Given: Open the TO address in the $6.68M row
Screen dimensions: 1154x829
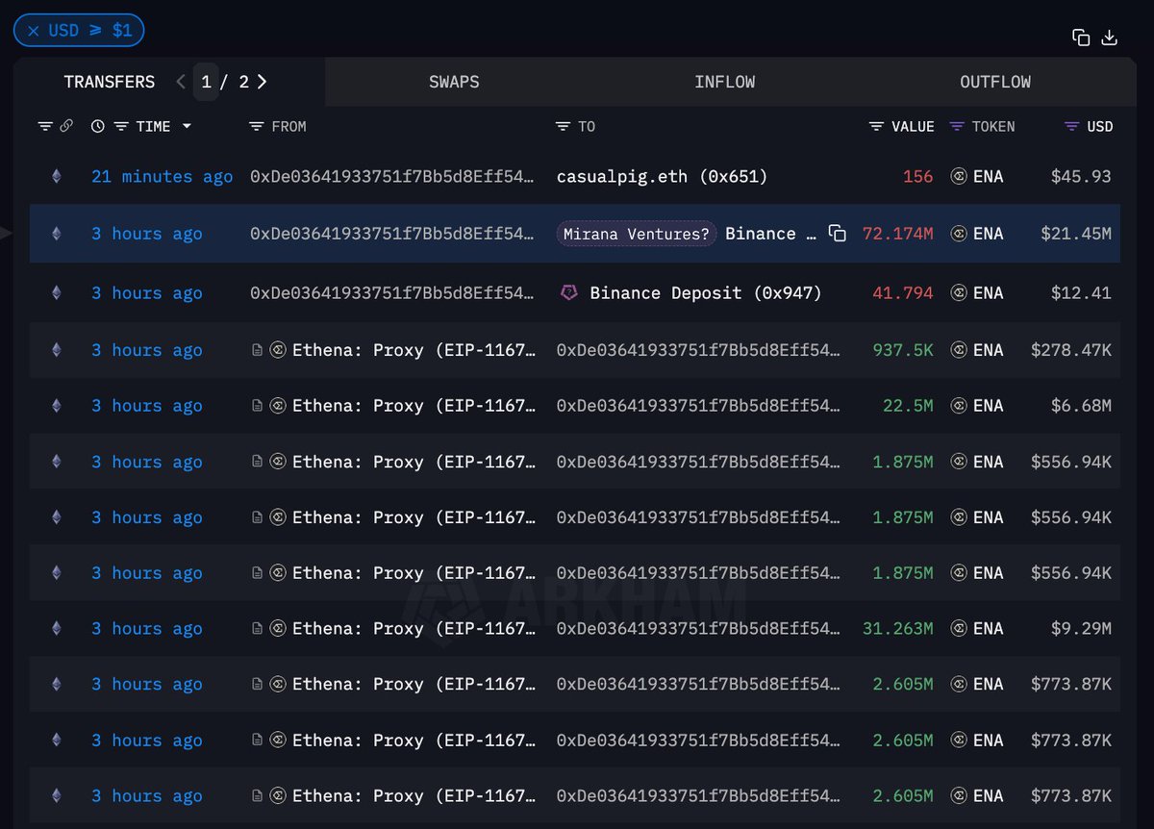Looking at the screenshot, I should pos(699,406).
